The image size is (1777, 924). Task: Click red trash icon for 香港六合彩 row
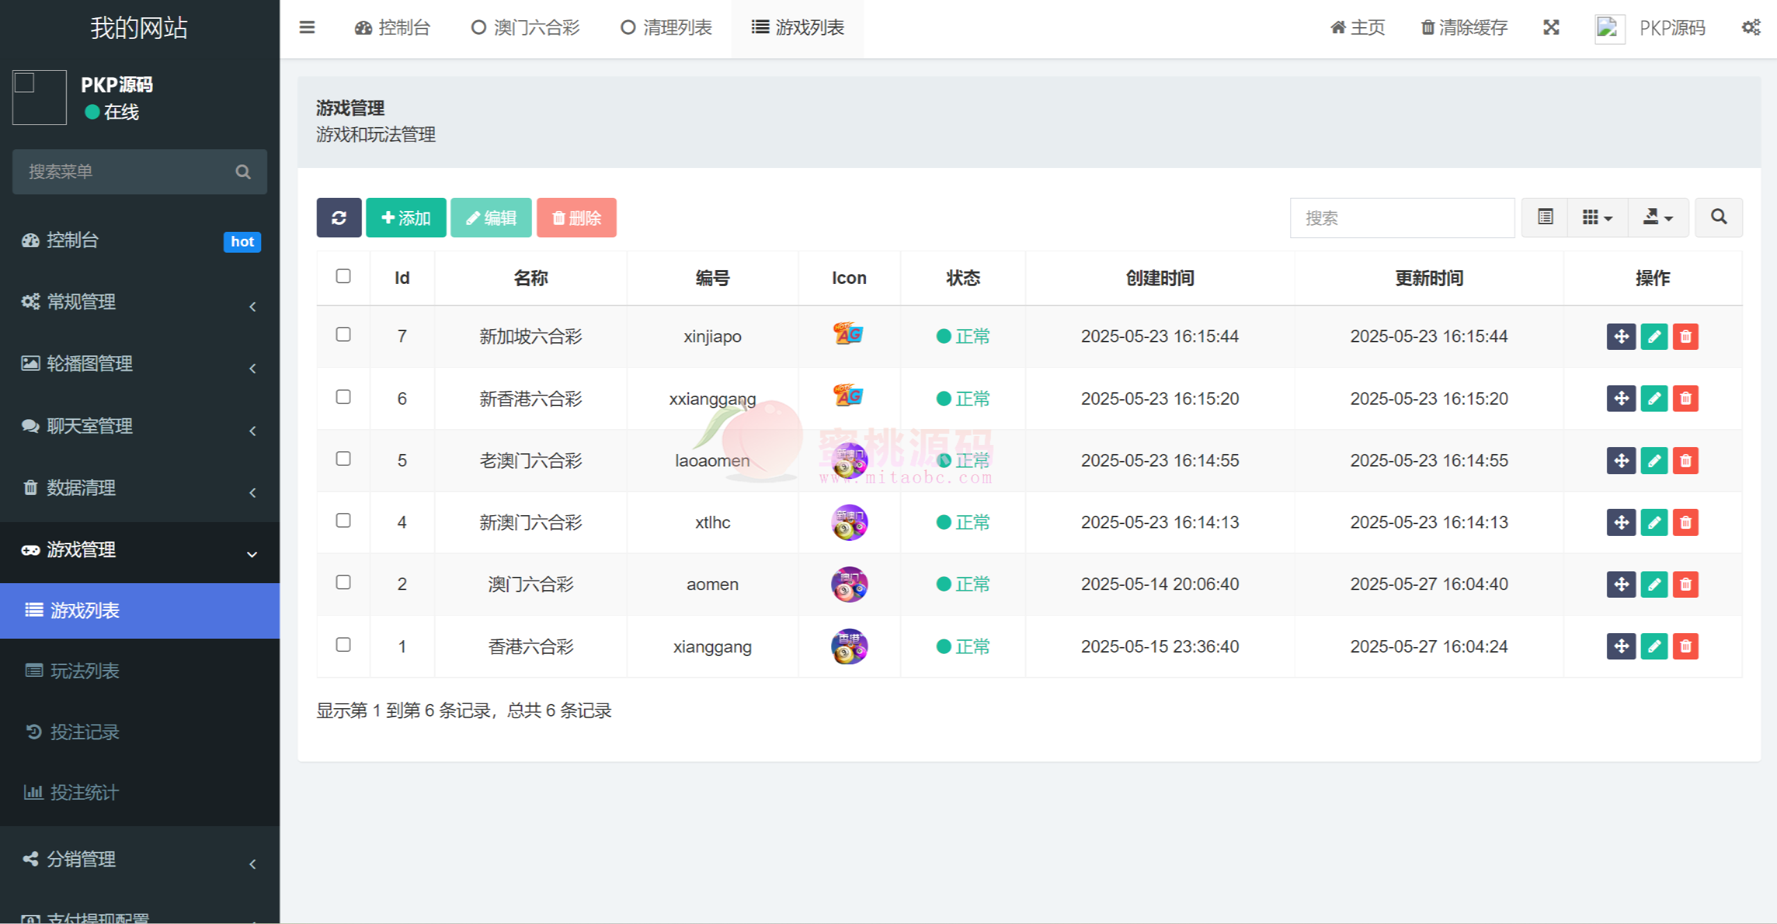(x=1685, y=646)
